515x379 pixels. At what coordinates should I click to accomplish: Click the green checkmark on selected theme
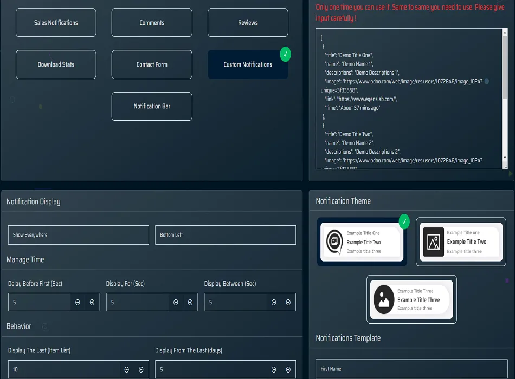pos(404,221)
